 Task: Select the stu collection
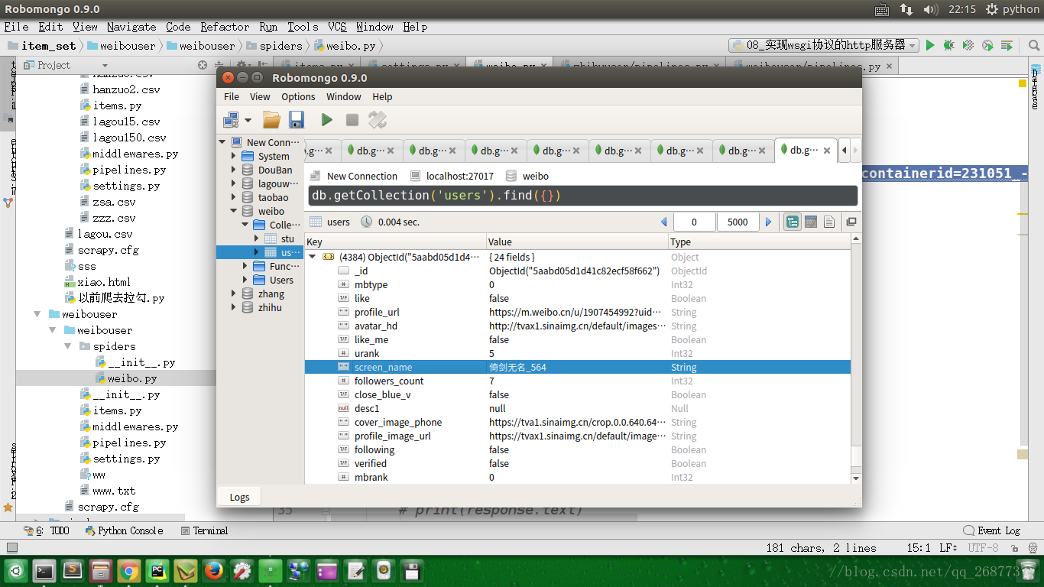point(287,238)
